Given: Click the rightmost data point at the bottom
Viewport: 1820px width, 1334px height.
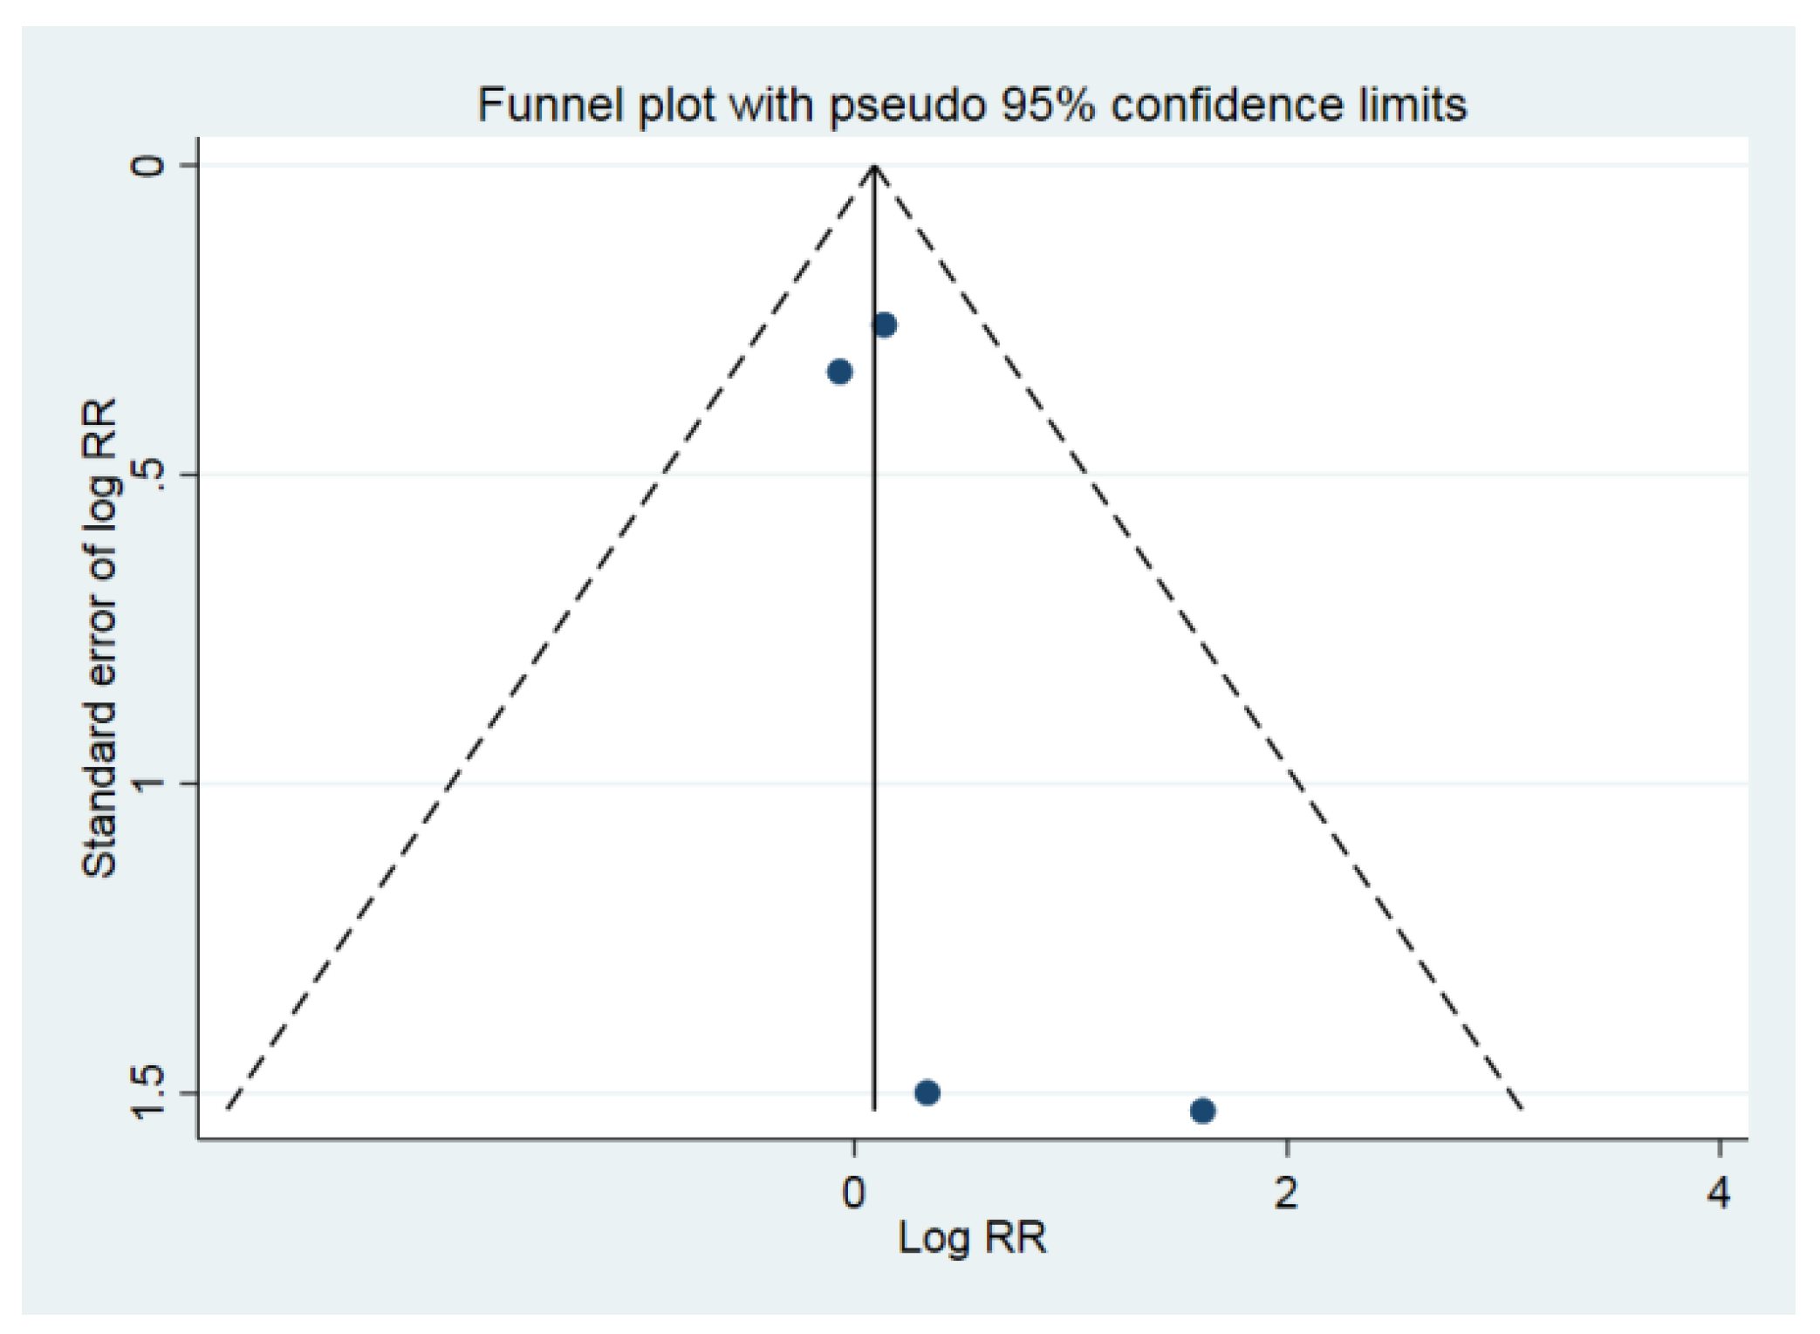Looking at the screenshot, I should pos(1202,1111).
